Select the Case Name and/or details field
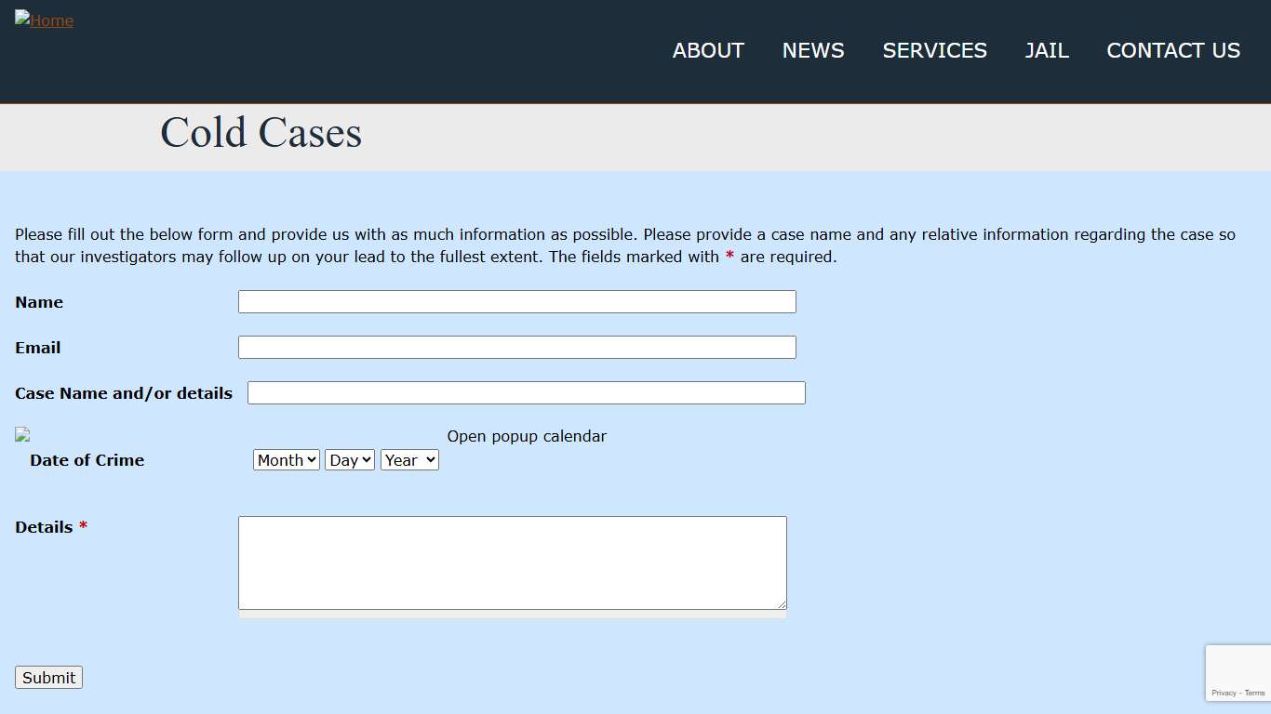 point(526,393)
